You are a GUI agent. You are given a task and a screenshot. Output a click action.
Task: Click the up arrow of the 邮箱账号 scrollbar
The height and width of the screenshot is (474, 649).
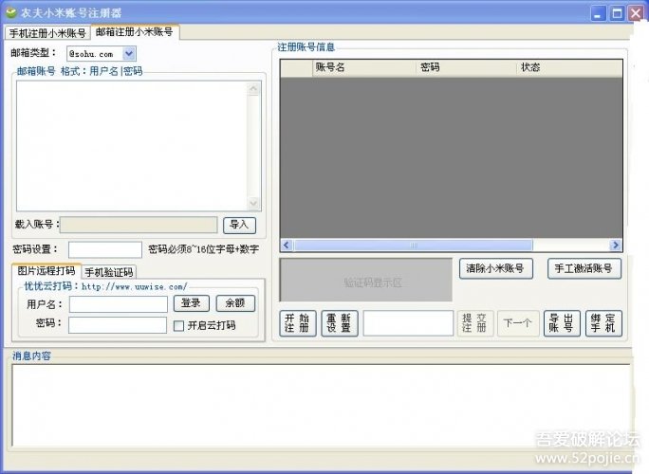[253, 88]
